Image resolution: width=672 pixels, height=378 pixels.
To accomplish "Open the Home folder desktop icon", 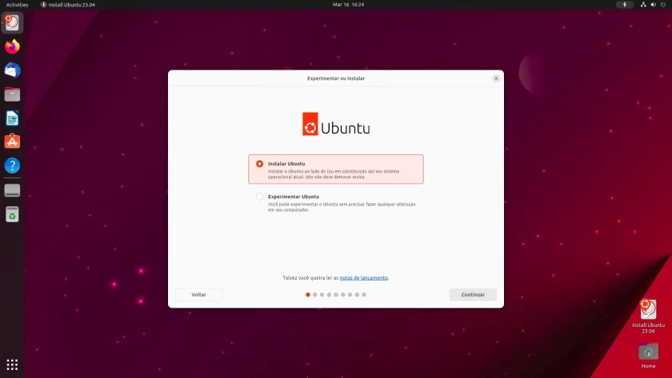I will point(648,356).
